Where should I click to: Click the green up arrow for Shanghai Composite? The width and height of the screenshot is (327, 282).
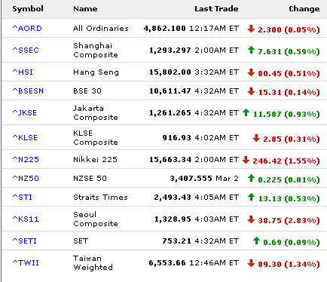251,51
